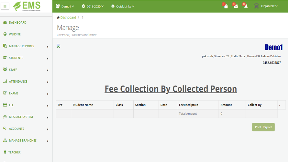Screen dimensions: 288x162
Task: Expand the Message System submenu arrow
Action: coord(48,118)
